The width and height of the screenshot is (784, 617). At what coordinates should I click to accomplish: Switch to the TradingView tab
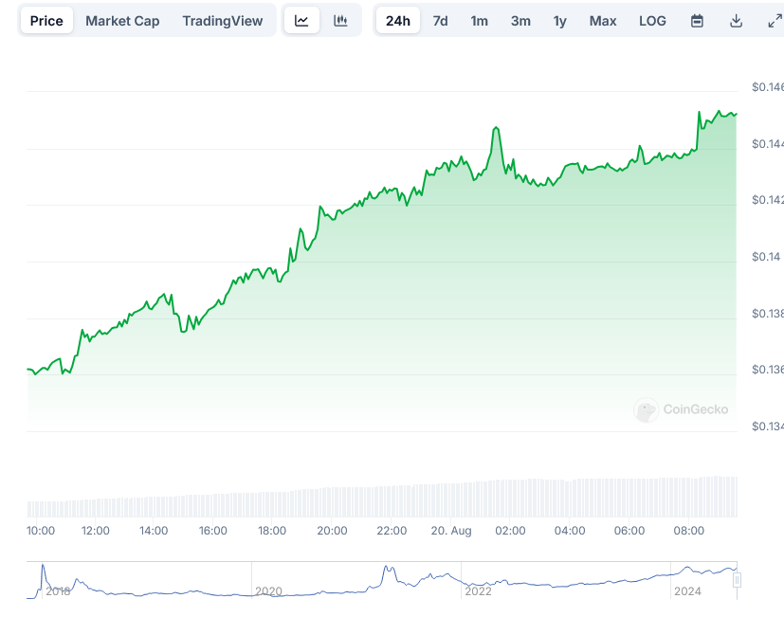223,21
